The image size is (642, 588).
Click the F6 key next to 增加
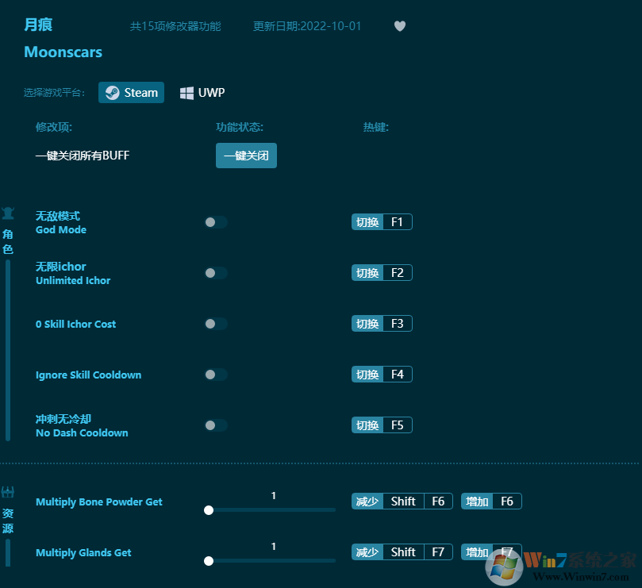pos(507,502)
